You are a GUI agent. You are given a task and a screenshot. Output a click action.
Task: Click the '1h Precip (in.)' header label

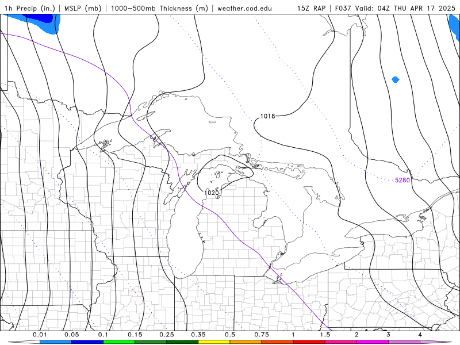30,8
